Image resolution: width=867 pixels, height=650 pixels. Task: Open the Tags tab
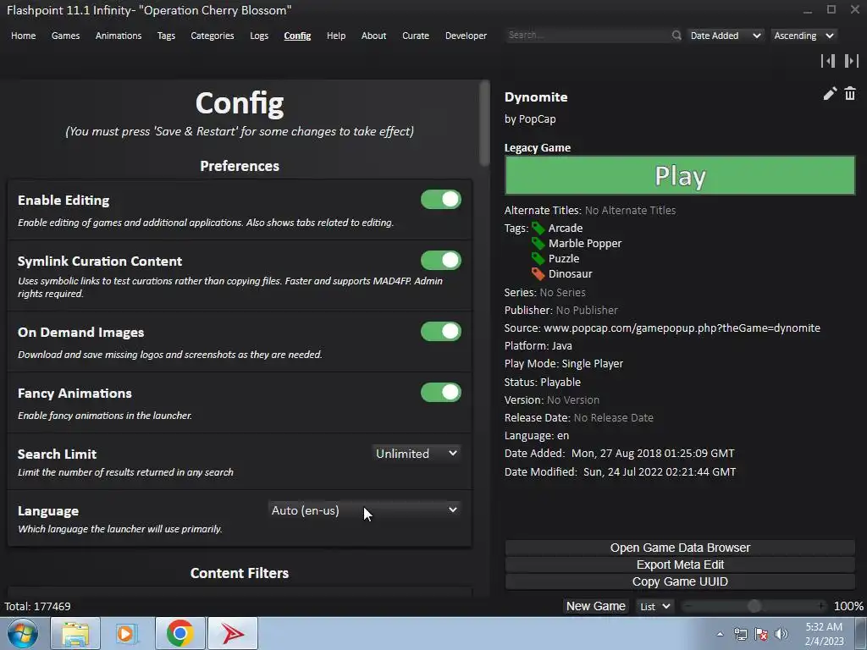click(166, 36)
